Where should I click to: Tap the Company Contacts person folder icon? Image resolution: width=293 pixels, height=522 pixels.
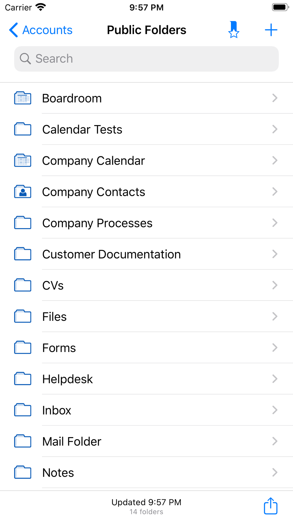23,192
